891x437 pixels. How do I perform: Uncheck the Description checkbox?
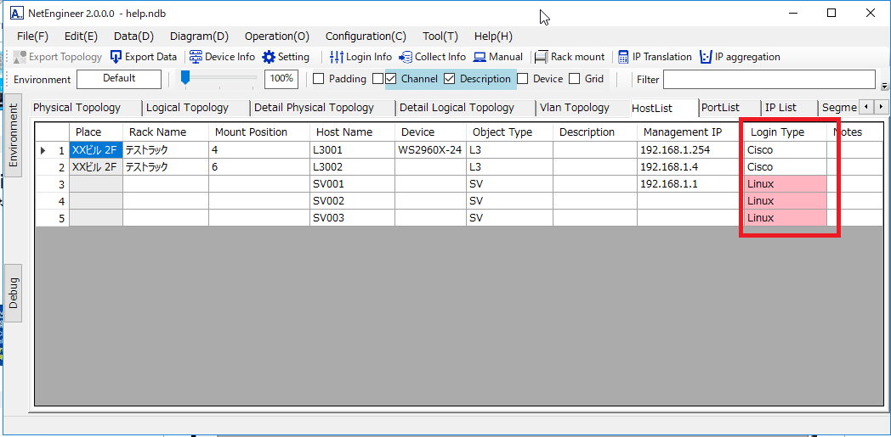pos(450,79)
